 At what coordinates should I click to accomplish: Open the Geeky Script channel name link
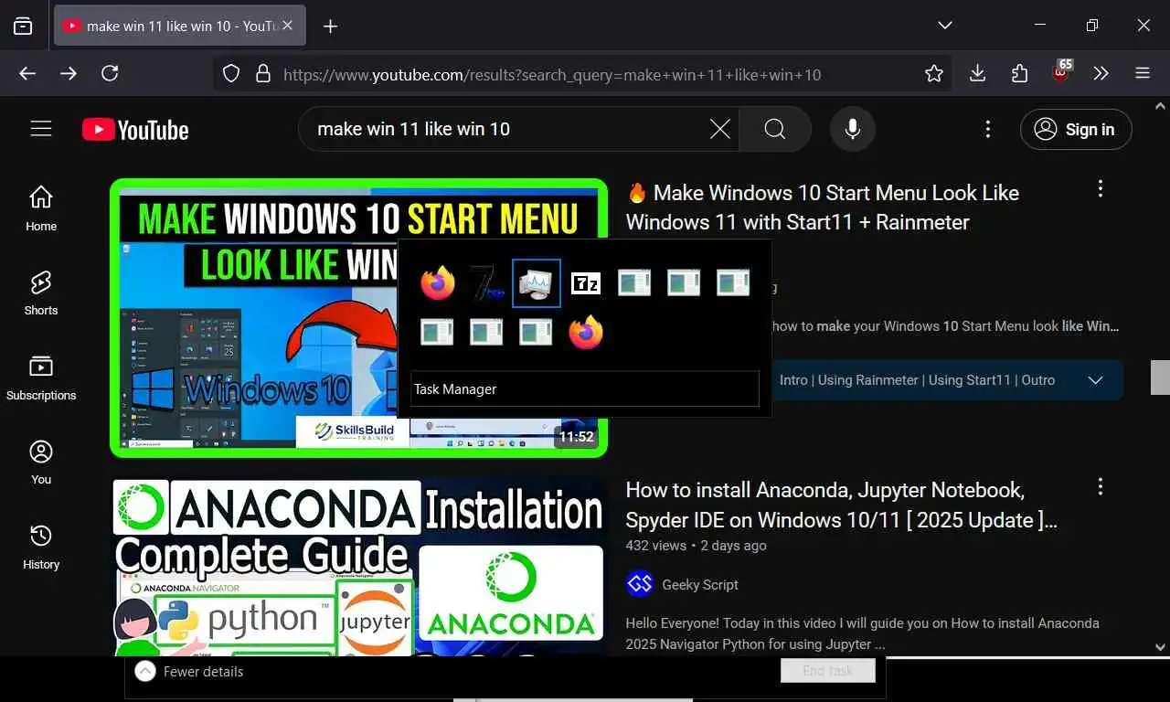(x=700, y=585)
